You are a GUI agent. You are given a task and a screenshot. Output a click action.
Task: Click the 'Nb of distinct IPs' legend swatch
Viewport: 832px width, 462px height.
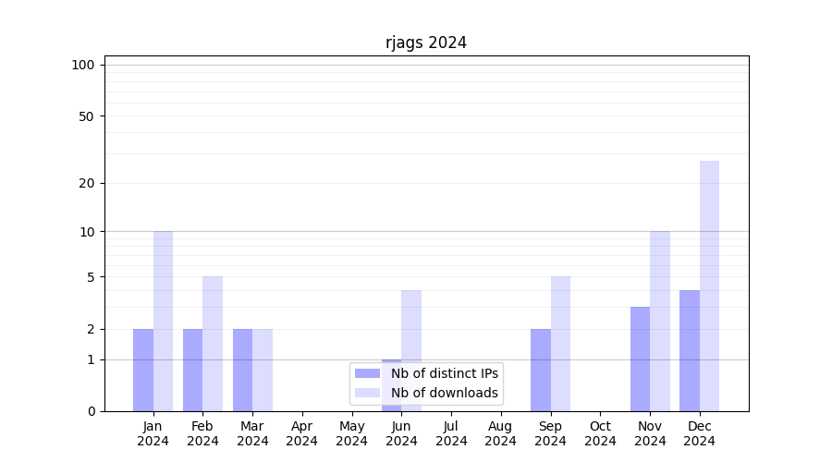pyautogui.click(x=367, y=373)
